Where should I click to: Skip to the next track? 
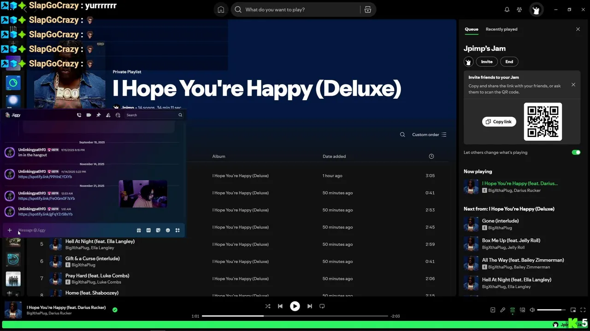click(x=310, y=306)
